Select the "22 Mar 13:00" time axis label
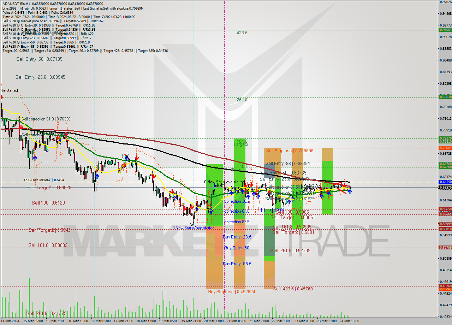Image resolution: width=452 pixels, height=325 pixels. point(282,321)
